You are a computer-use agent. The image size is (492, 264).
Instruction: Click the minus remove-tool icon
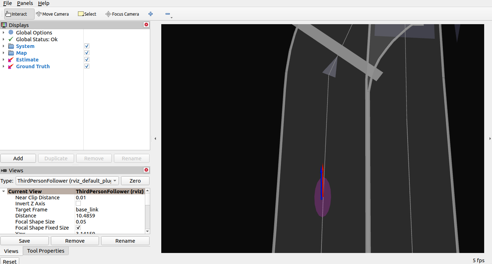(168, 14)
